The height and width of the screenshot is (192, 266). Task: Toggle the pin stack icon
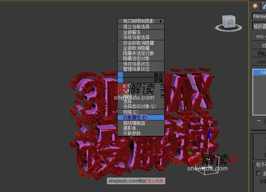click(x=258, y=121)
